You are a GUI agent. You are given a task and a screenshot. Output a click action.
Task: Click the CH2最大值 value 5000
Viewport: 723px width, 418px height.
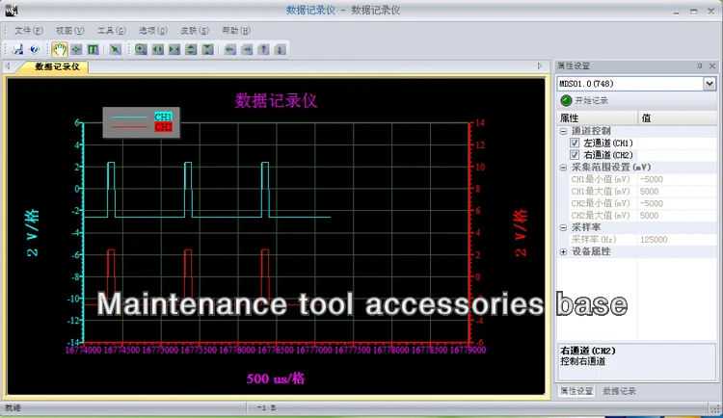(x=649, y=215)
